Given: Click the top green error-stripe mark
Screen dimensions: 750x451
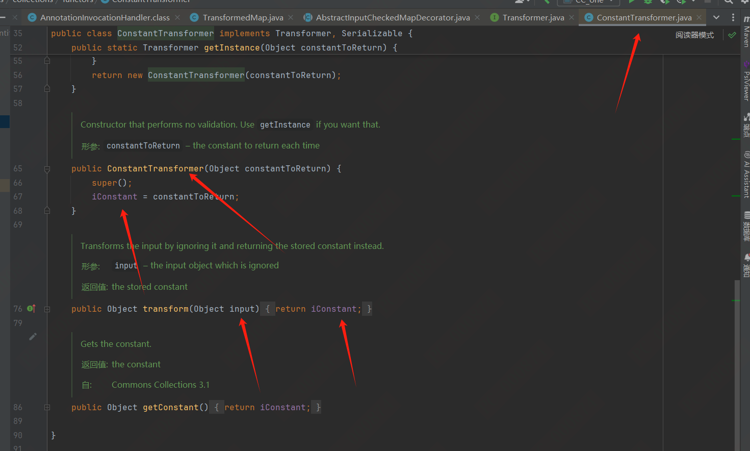Looking at the screenshot, I should 735,139.
